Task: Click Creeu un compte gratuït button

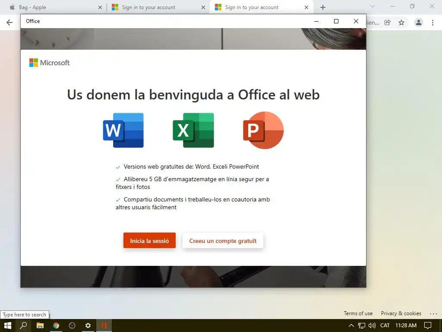Action: [223, 240]
